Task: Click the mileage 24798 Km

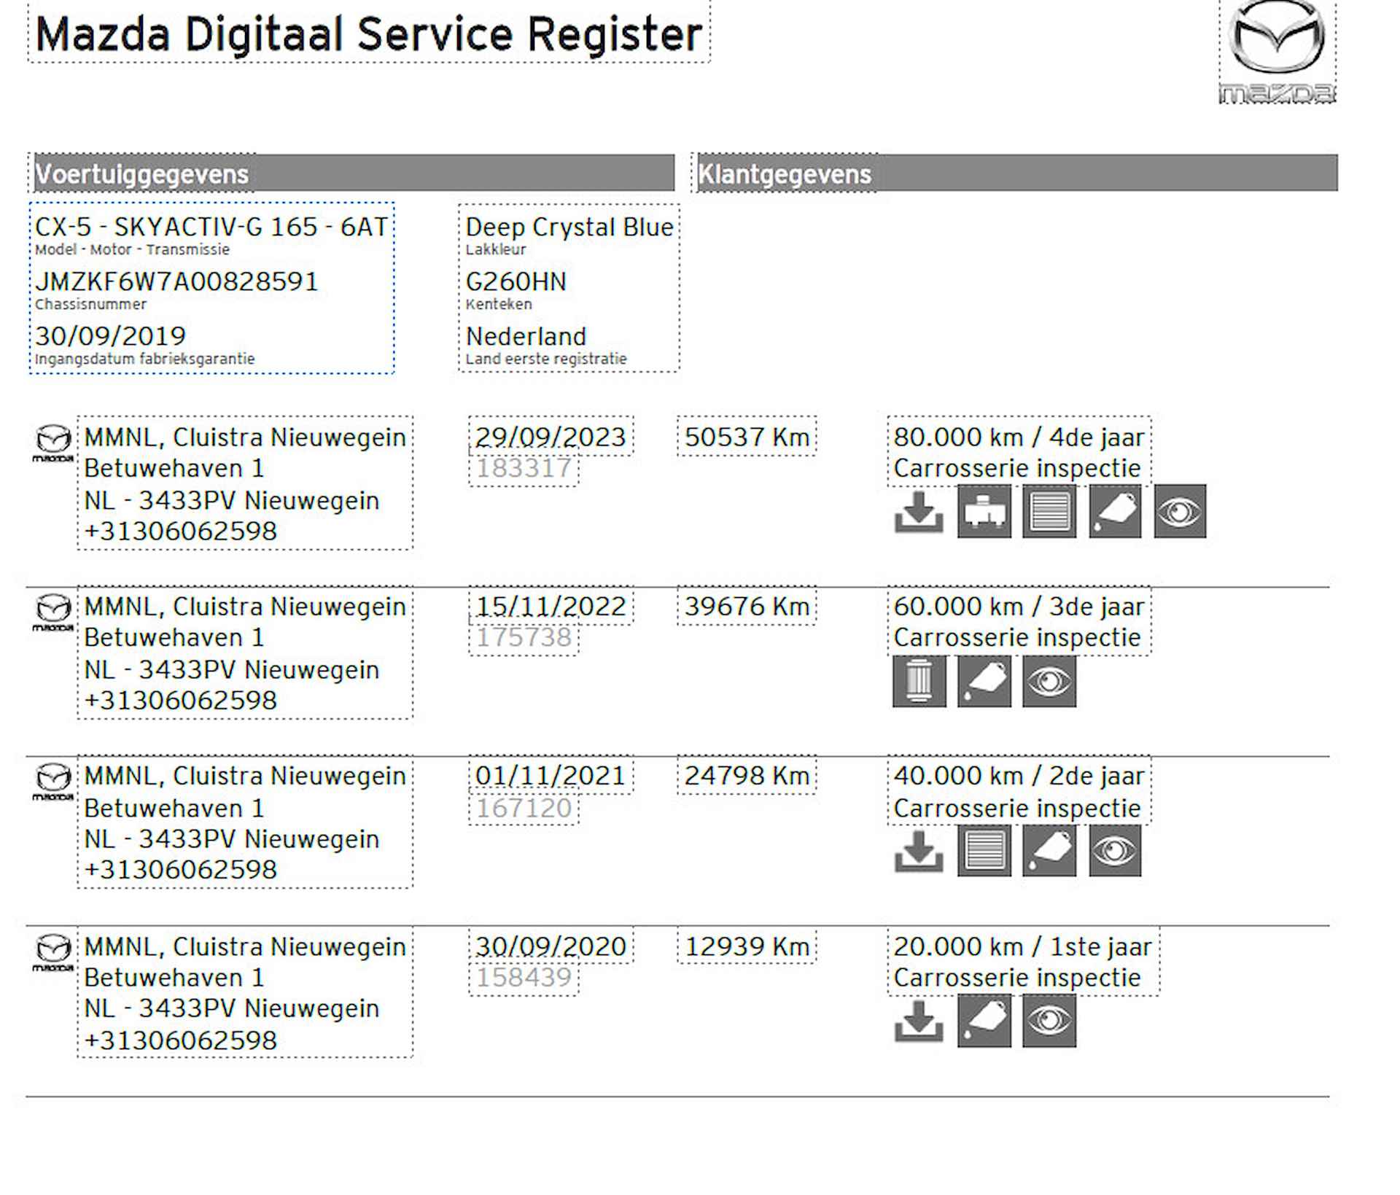Action: 747,776
